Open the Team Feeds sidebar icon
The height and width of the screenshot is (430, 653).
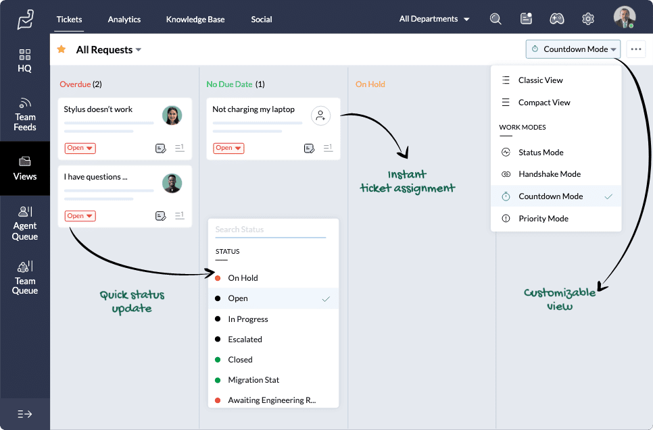(x=25, y=112)
